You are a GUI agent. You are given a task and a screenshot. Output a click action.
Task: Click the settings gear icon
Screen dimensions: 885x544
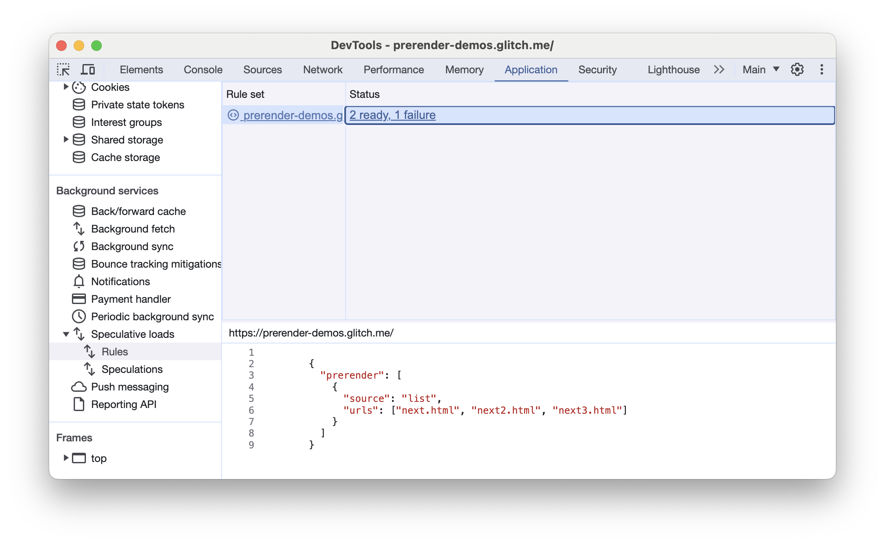pyautogui.click(x=797, y=69)
